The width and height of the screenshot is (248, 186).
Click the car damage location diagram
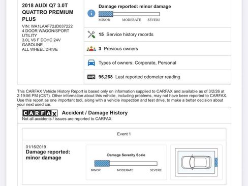click(x=196, y=162)
